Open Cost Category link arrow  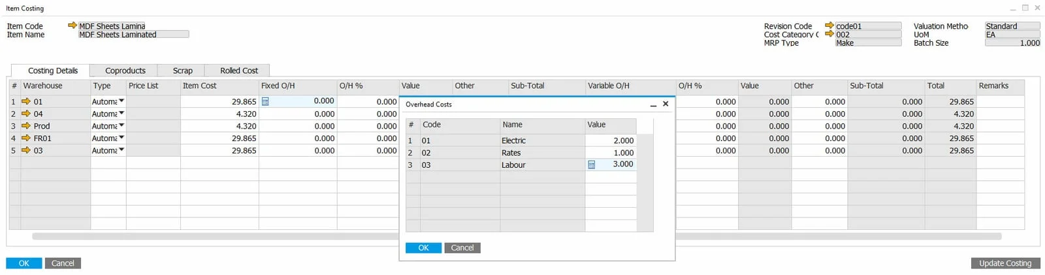pos(829,34)
